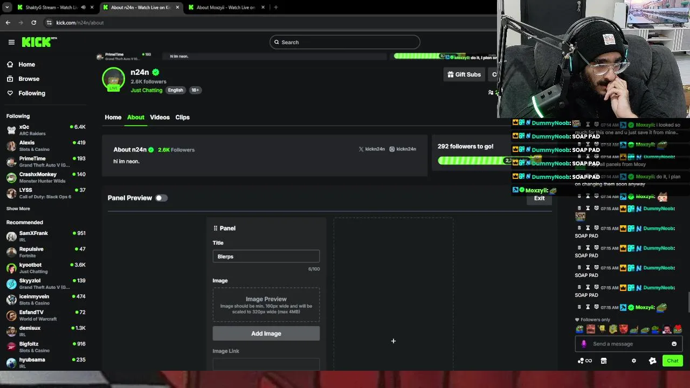Screen dimensions: 690x388
Task: Mute the ShaktyG Stream tab audio
Action: (83, 8)
